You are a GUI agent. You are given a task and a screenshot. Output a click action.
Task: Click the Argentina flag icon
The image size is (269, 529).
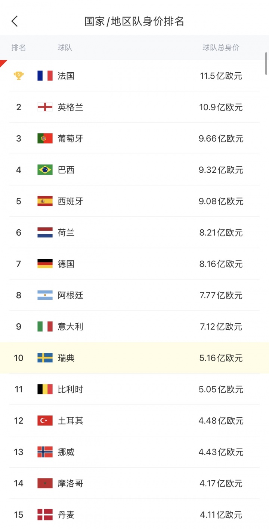click(45, 295)
